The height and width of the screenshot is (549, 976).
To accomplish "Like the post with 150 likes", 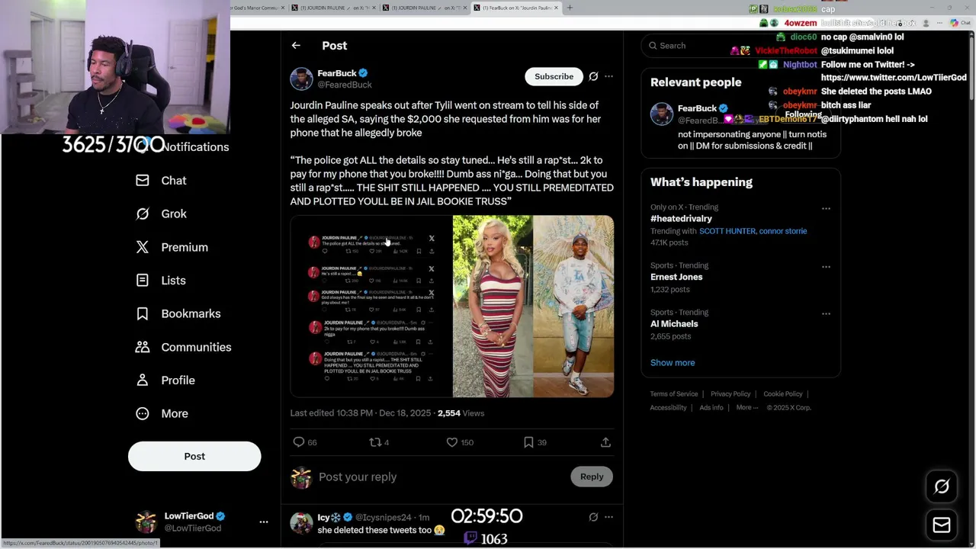I will 452,442.
